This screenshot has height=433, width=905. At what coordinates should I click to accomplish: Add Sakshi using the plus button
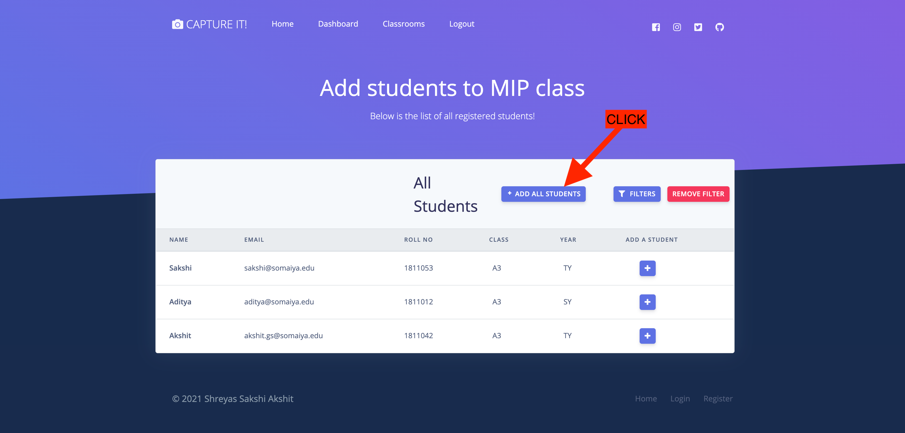coord(647,268)
